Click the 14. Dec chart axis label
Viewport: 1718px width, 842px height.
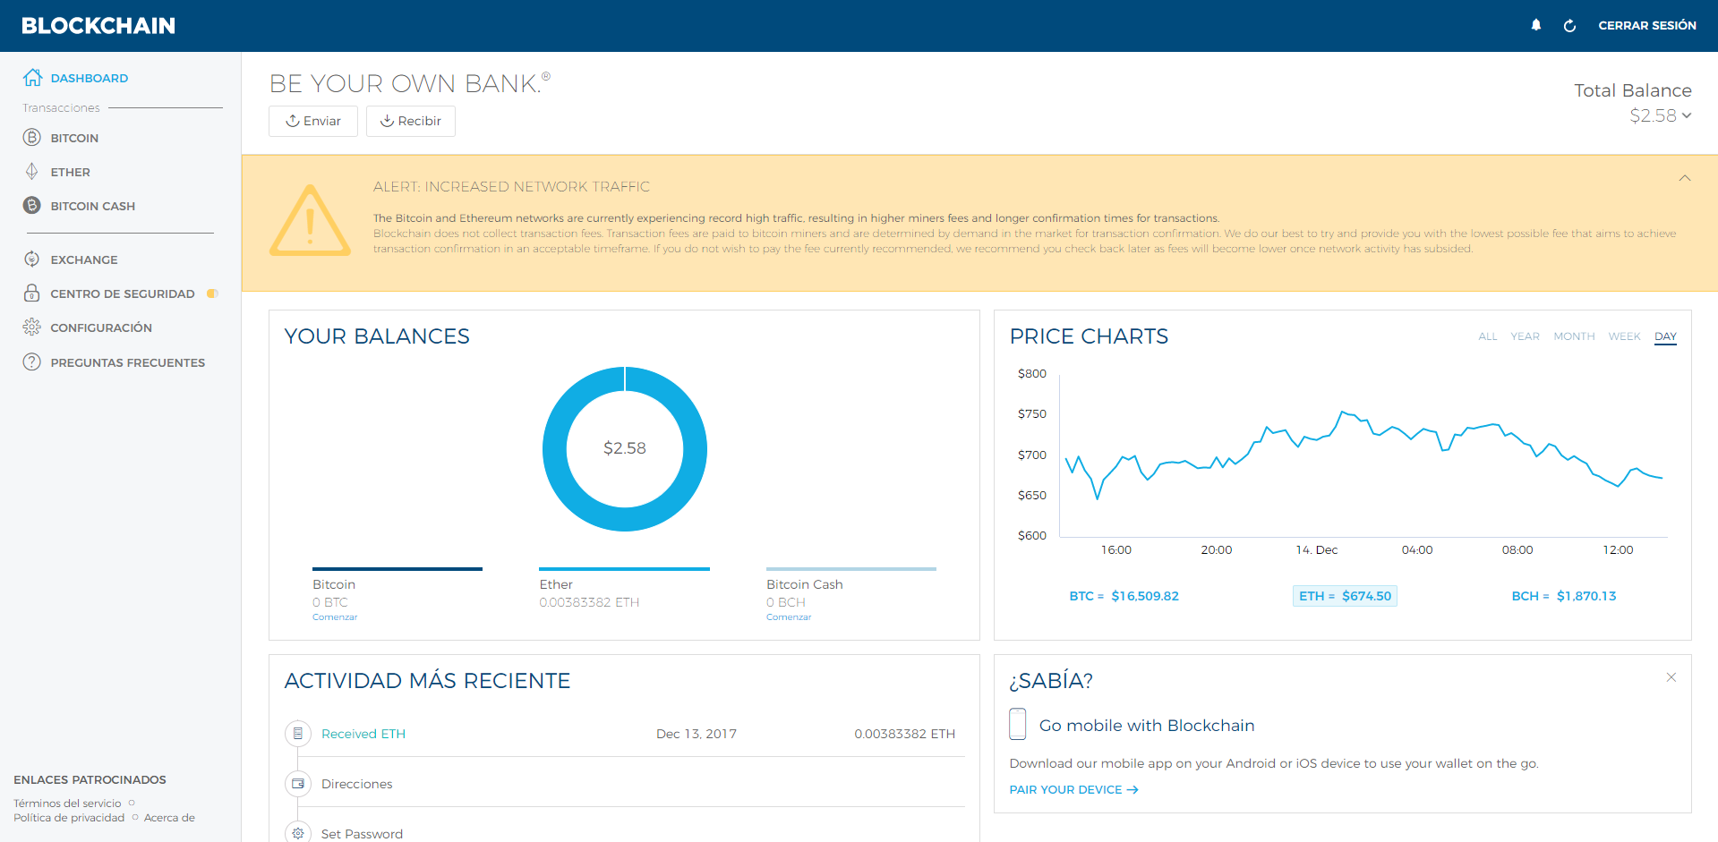pos(1317,550)
